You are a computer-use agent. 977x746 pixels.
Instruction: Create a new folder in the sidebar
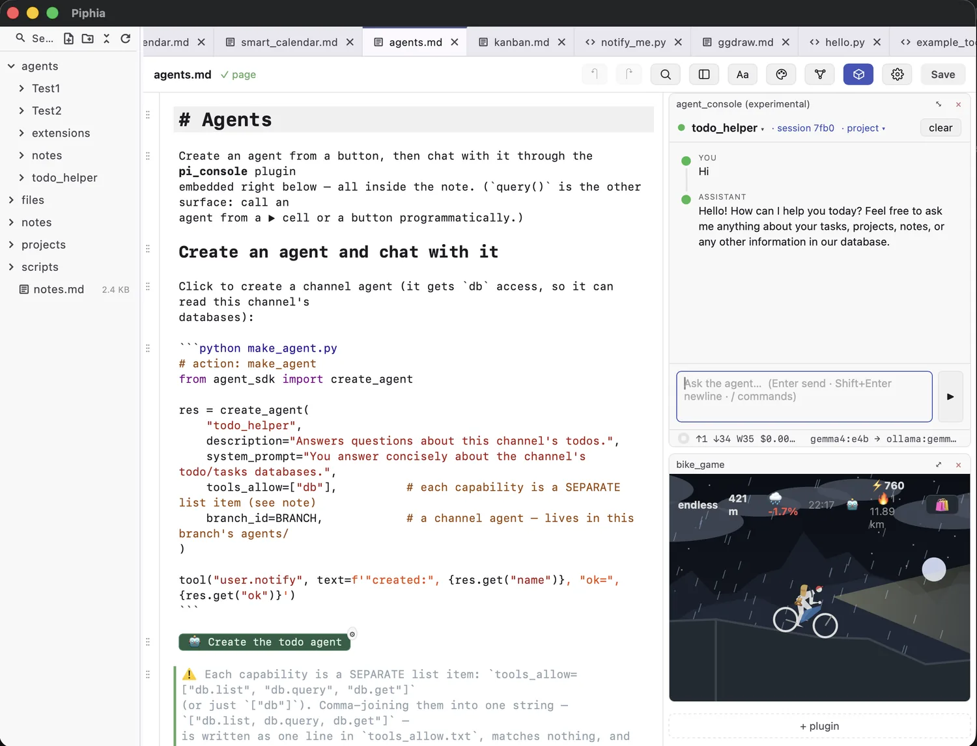pos(87,38)
